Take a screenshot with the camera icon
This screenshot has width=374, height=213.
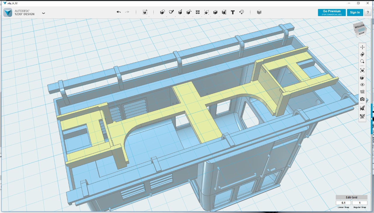[362, 99]
